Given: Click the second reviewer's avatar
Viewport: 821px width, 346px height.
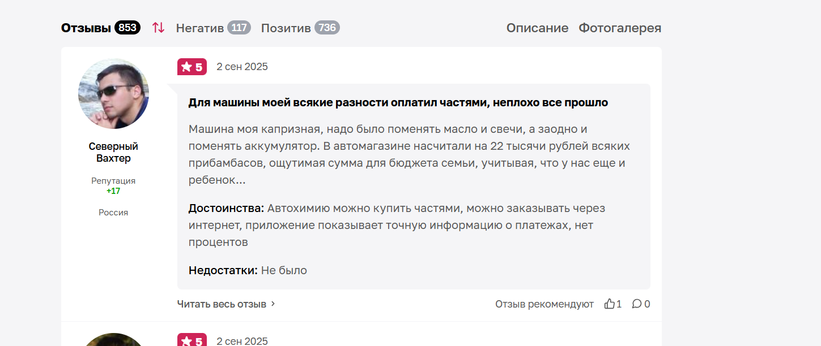Looking at the screenshot, I should point(113,340).
